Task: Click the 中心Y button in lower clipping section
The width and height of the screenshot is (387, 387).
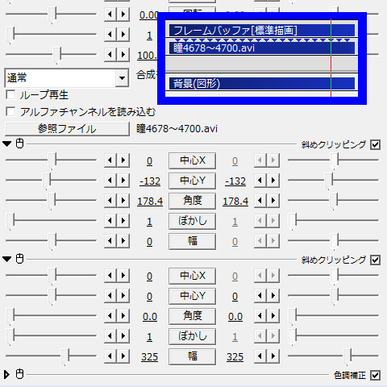Action: [192, 296]
